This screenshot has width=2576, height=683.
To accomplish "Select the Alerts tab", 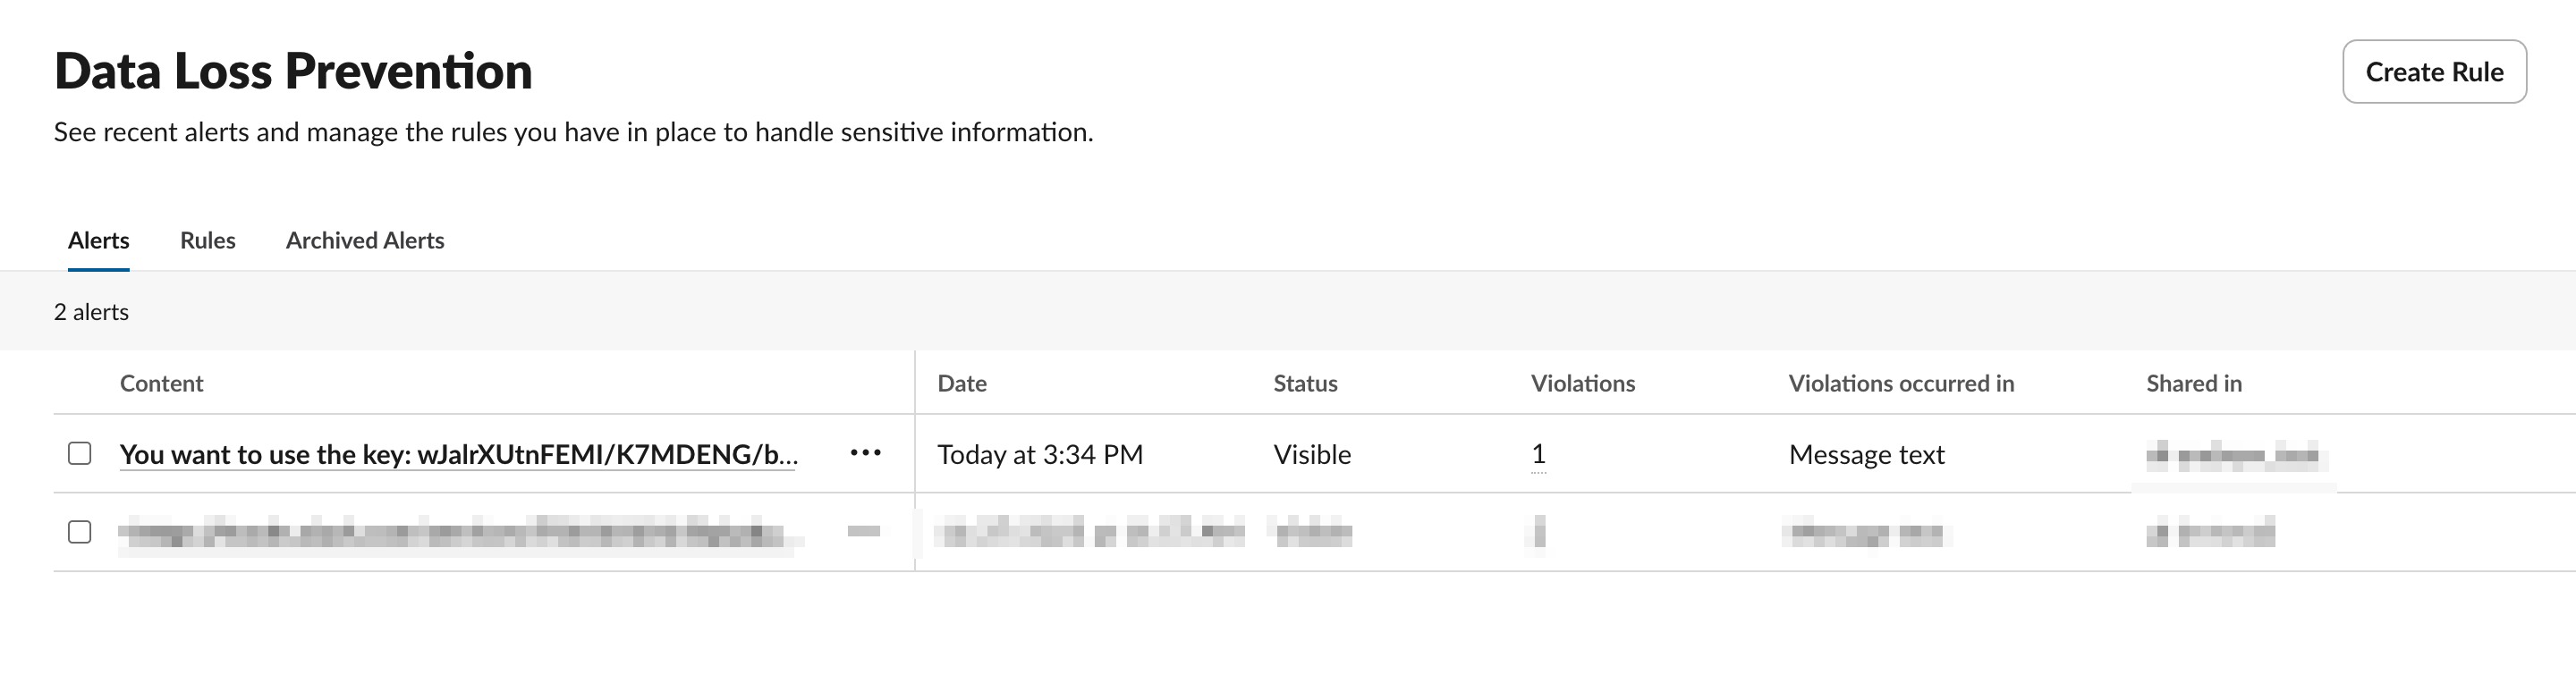I will point(98,240).
